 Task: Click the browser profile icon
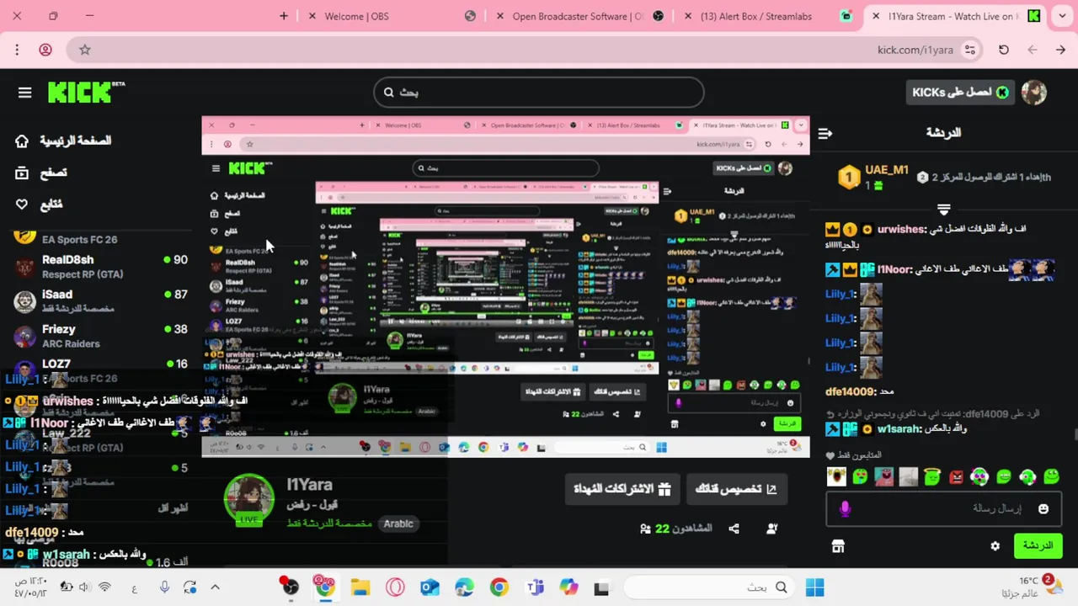[x=45, y=50]
